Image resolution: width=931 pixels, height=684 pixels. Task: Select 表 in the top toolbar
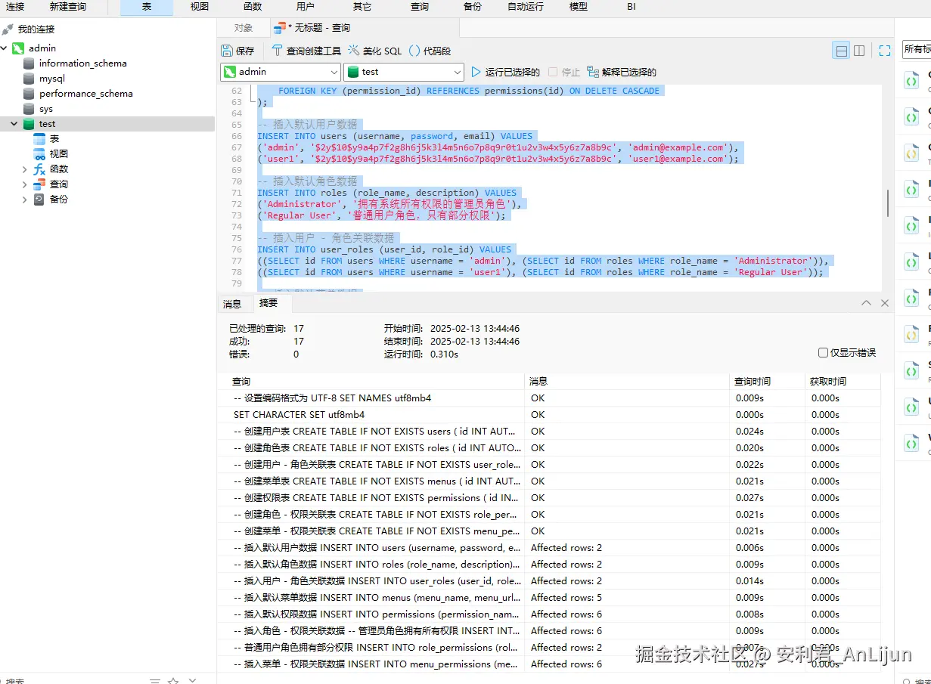click(147, 8)
